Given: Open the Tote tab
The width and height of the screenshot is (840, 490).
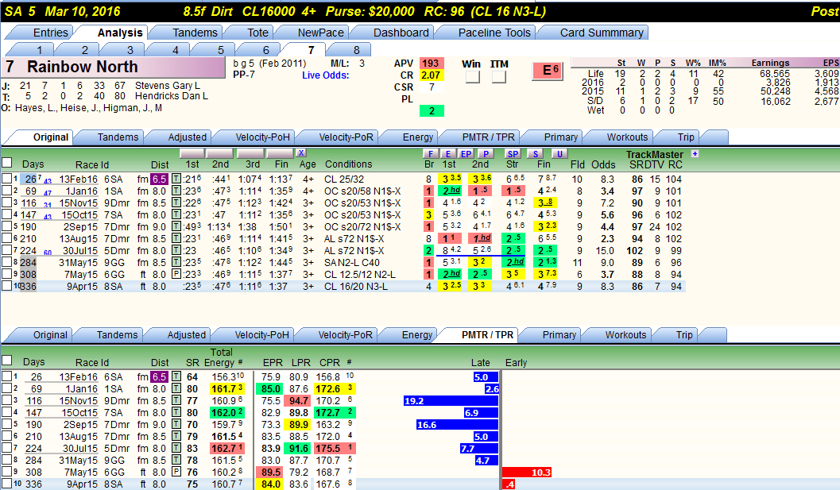Looking at the screenshot, I should point(257,33).
